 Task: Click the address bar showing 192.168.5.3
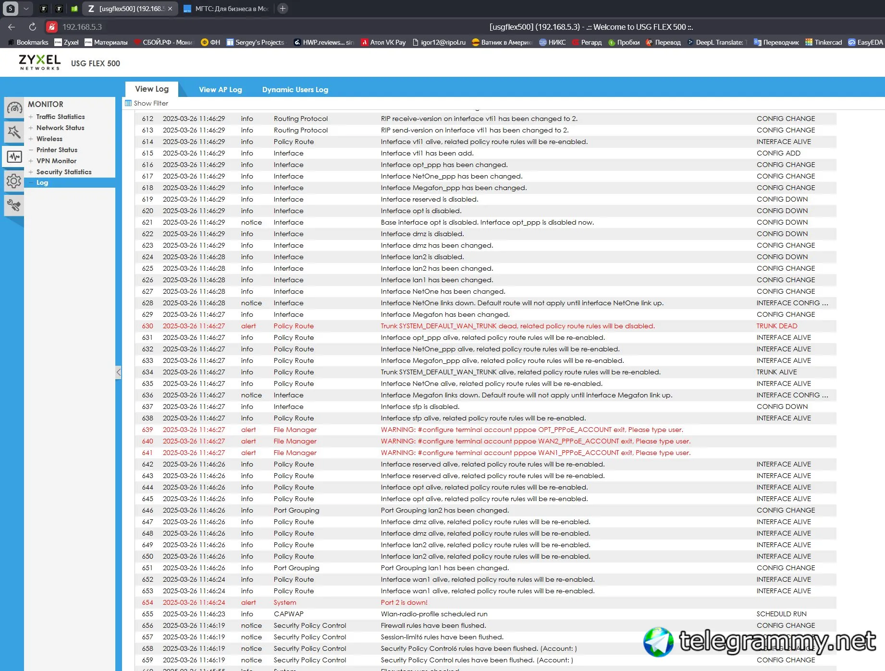[82, 27]
